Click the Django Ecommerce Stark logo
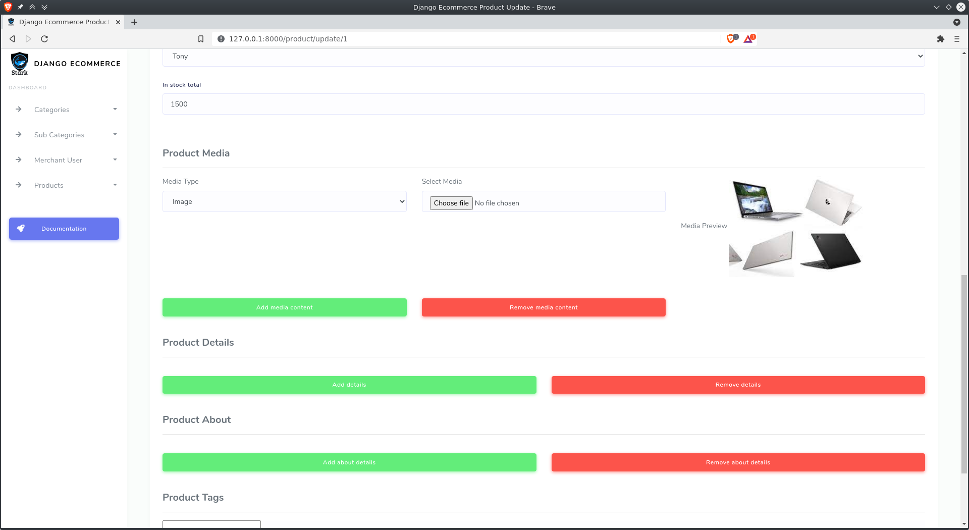This screenshot has width=969, height=530. pyautogui.click(x=20, y=64)
